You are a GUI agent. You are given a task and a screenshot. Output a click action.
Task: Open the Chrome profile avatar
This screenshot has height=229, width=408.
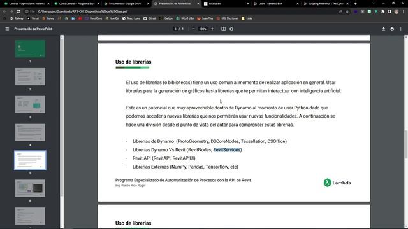click(397, 11)
